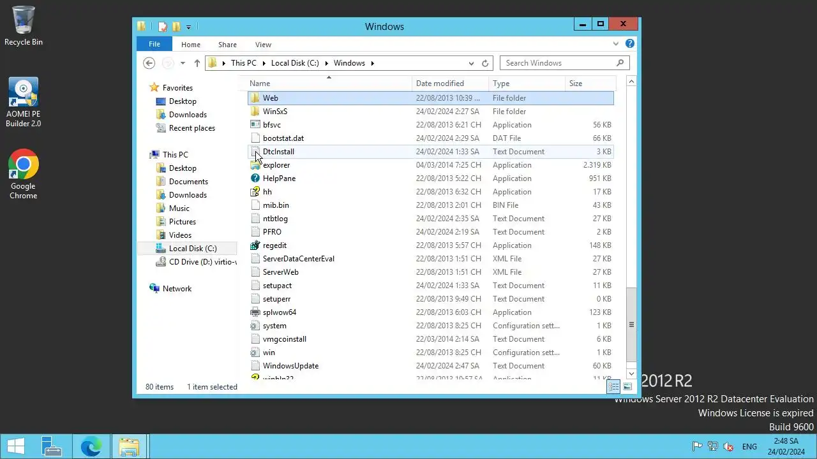Open Pictures under This PC
This screenshot has width=817, height=459.
[x=183, y=222]
